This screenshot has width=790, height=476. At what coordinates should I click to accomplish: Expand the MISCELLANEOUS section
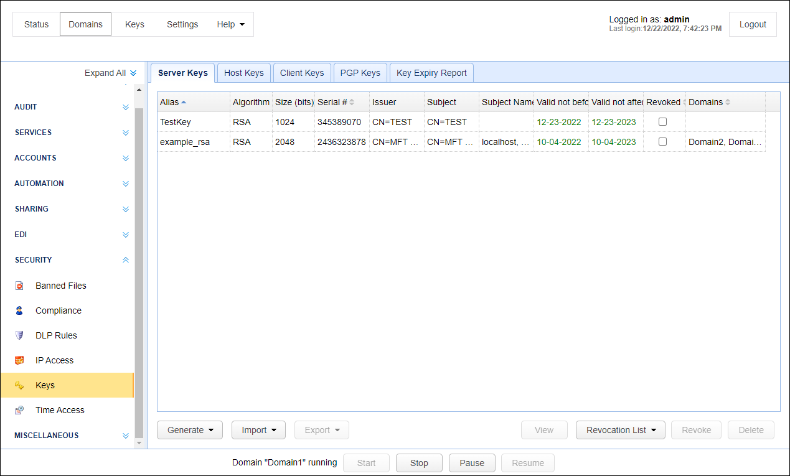tap(126, 436)
